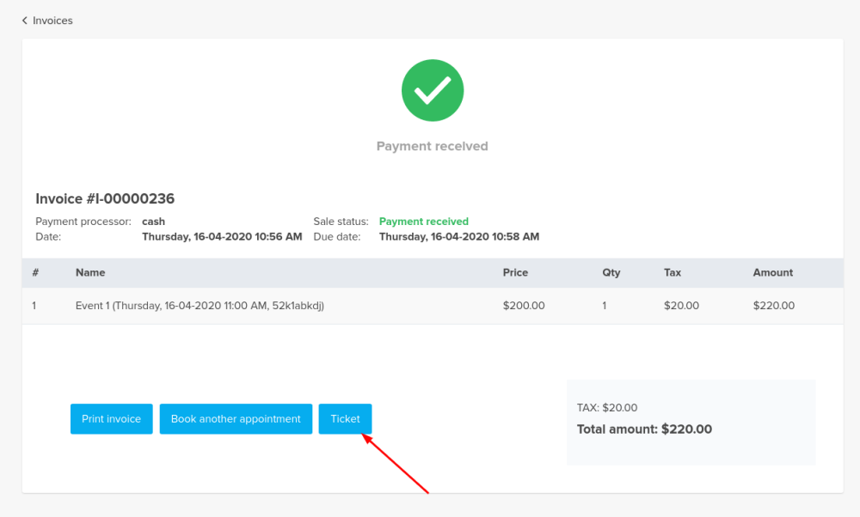The height and width of the screenshot is (517, 860).
Task: Click the Invoice #I-00000236 heading
Action: (x=105, y=198)
